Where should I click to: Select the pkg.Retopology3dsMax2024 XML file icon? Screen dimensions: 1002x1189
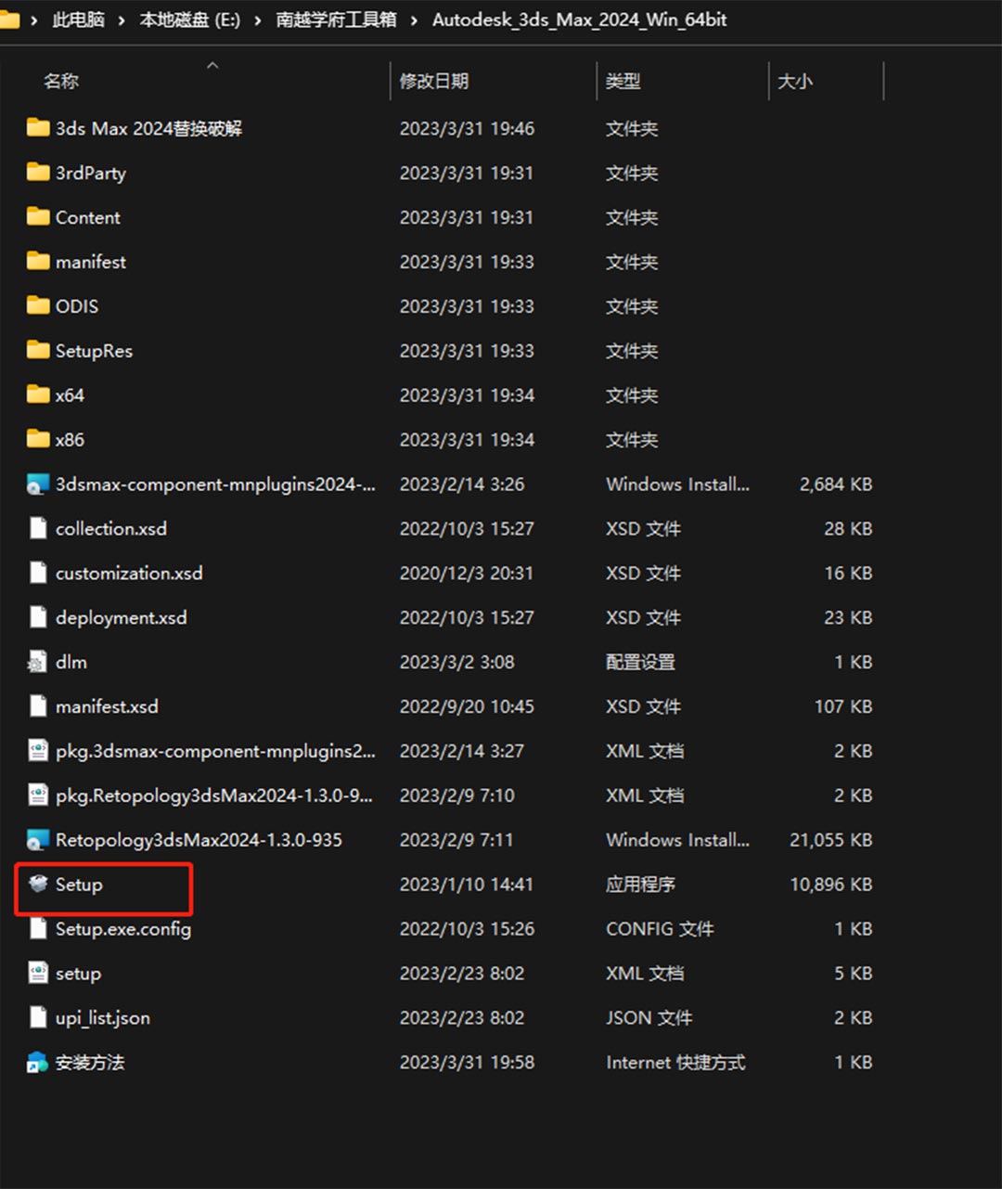pos(38,795)
